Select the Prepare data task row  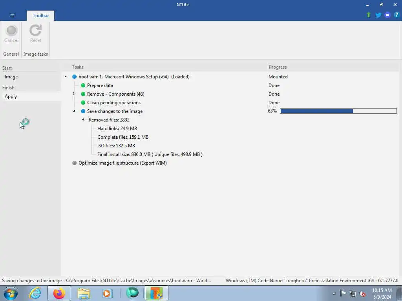point(100,85)
